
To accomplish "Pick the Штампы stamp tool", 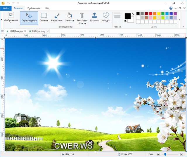I will pyautogui.click(x=94, y=18).
